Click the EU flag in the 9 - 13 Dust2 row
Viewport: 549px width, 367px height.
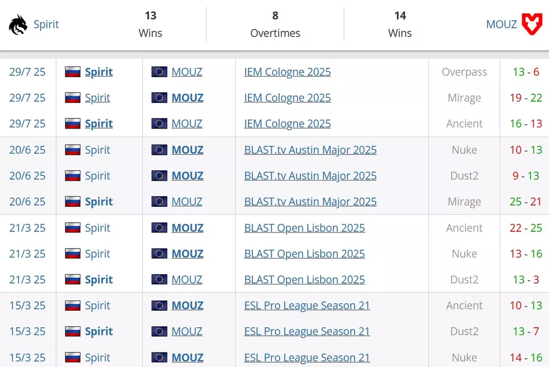click(159, 176)
